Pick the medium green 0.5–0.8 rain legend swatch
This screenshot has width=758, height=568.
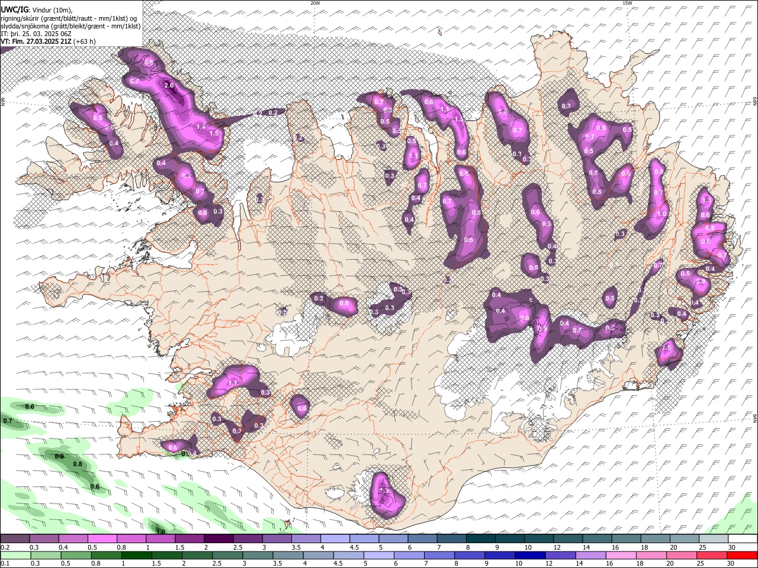click(76, 555)
